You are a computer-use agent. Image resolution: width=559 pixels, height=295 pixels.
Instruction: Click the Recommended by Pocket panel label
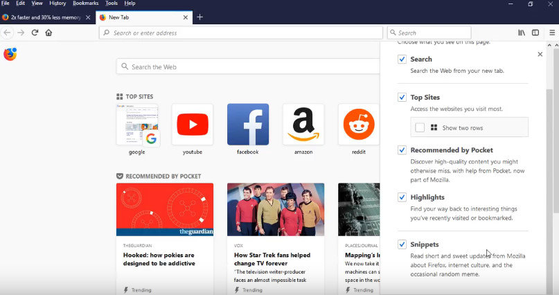pos(452,150)
